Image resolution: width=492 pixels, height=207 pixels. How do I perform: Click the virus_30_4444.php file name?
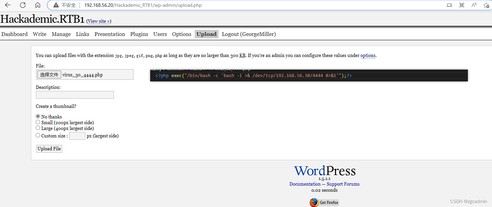point(83,75)
